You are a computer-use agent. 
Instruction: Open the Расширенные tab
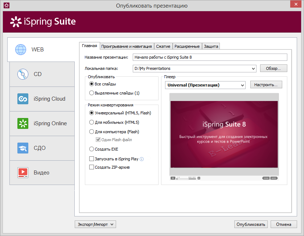pyautogui.click(x=187, y=46)
